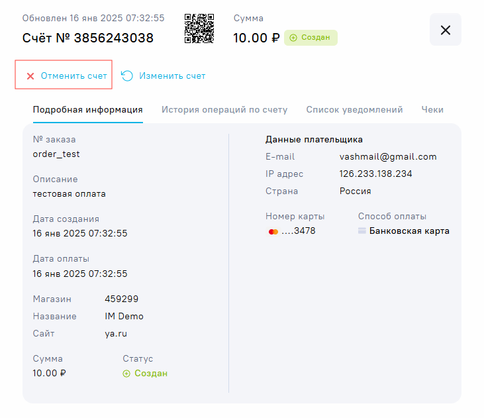Open the Список уведомлений tab
The width and height of the screenshot is (484, 418).
pos(354,110)
